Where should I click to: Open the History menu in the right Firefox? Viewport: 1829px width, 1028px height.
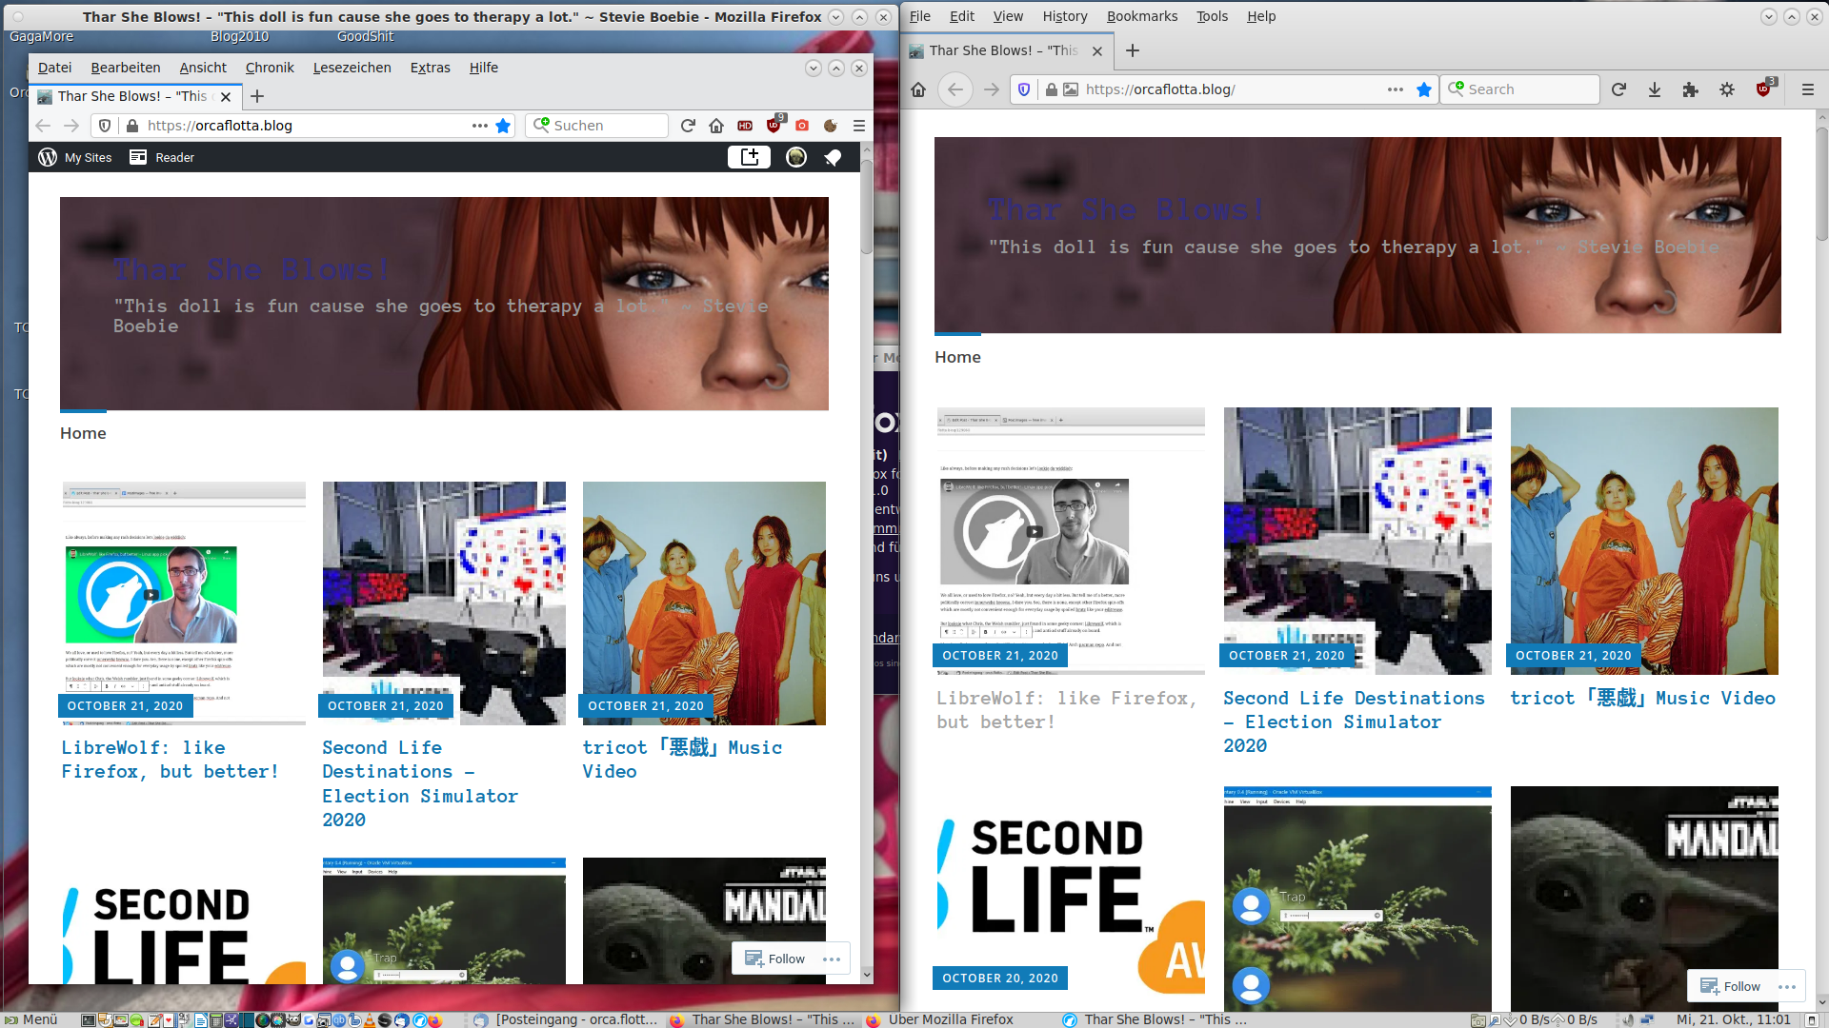(x=1064, y=16)
